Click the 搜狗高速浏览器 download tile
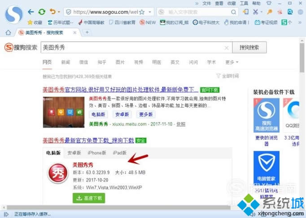 point(267,115)
